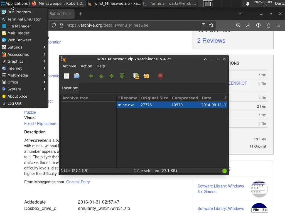The width and height of the screenshot is (285, 213).
Task: Click the Open archive icon in xarchiver
Action: pyautogui.click(x=77, y=76)
